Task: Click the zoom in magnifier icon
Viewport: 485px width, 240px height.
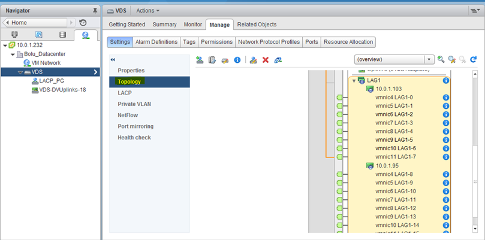Action: click(x=441, y=59)
